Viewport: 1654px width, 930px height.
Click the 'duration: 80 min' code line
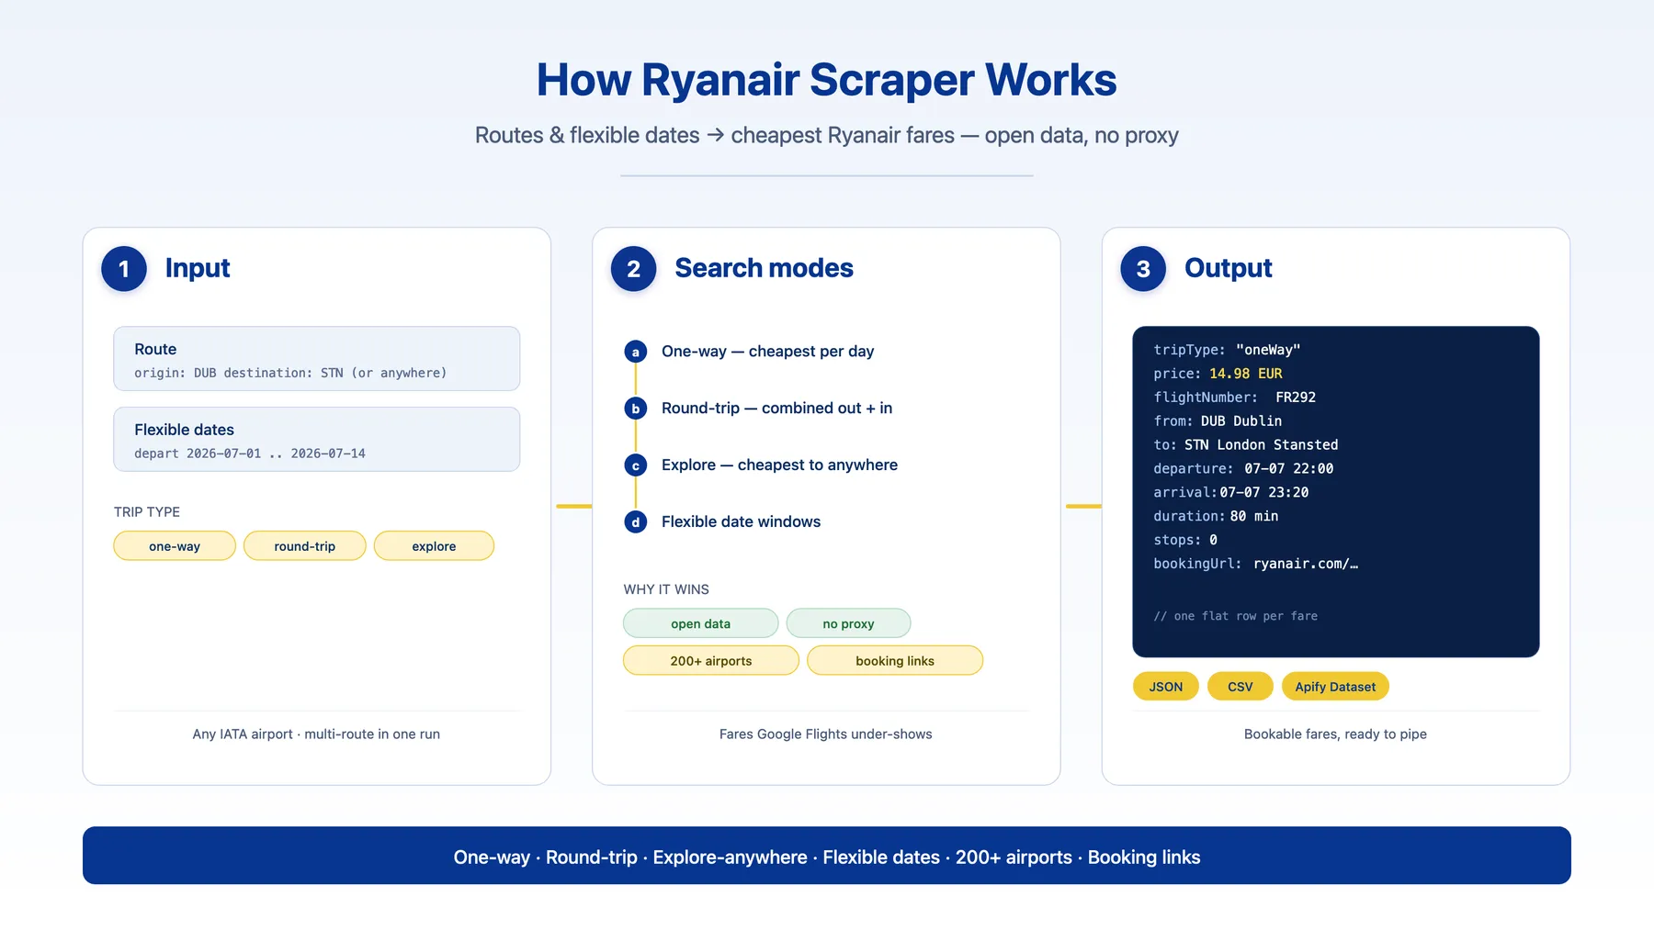click(1216, 517)
